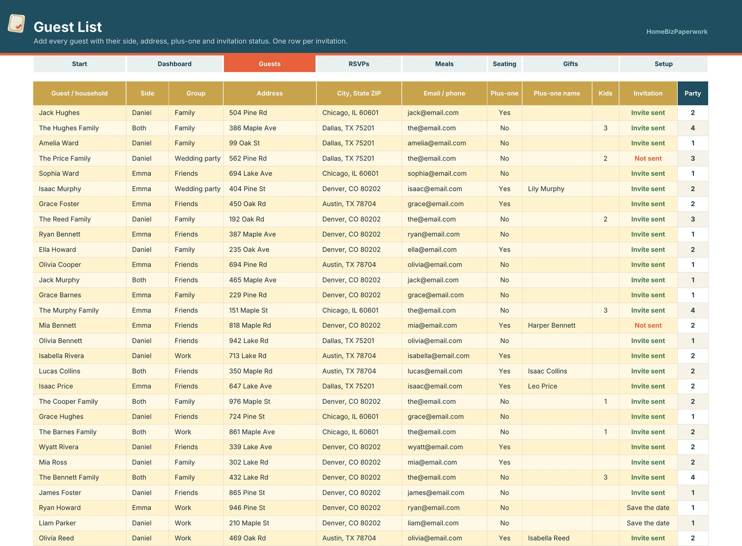The height and width of the screenshot is (546, 742).
Task: Select the Guest / household column header
Action: pos(80,93)
